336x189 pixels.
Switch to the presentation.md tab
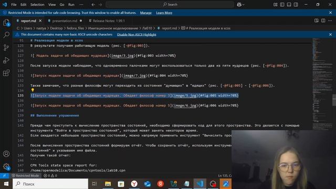[65, 21]
